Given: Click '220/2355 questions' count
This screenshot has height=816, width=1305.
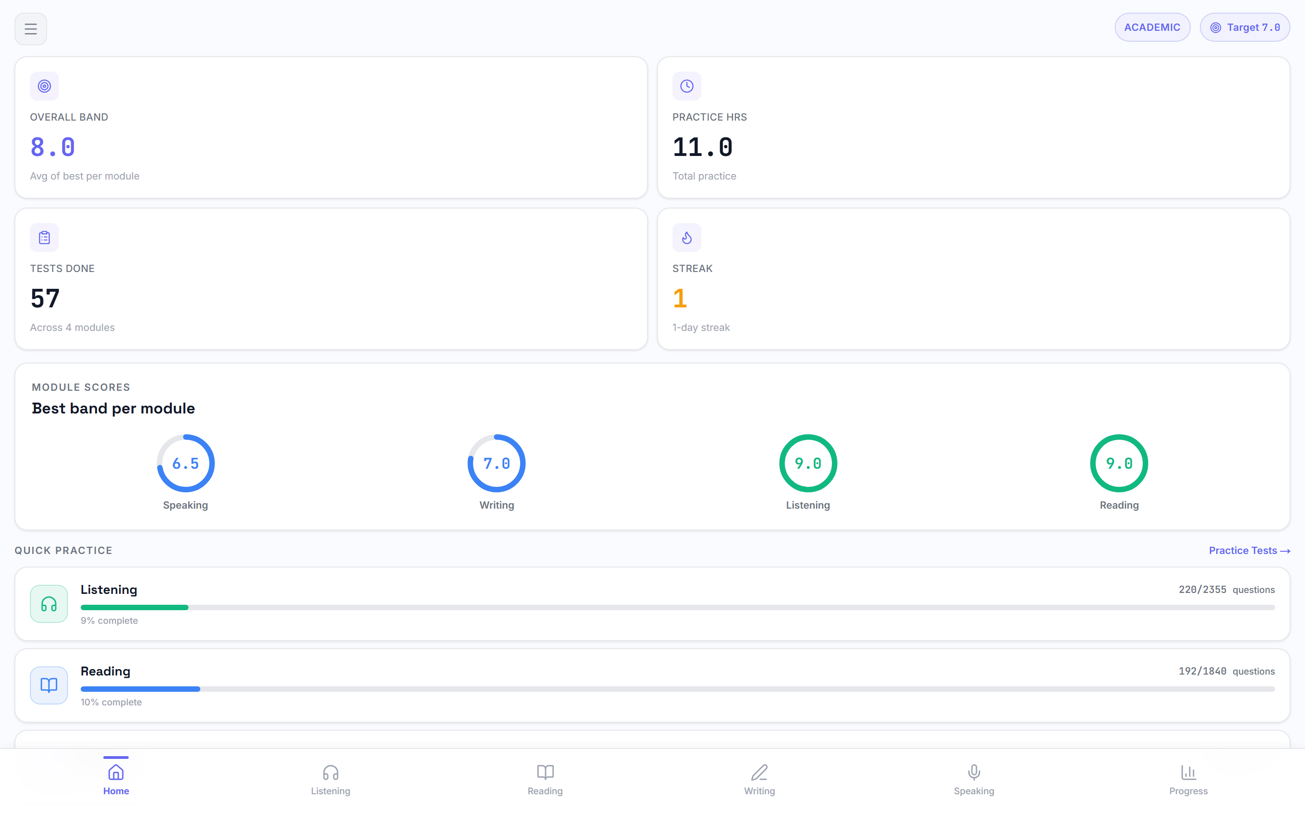Looking at the screenshot, I should pyautogui.click(x=1227, y=590).
